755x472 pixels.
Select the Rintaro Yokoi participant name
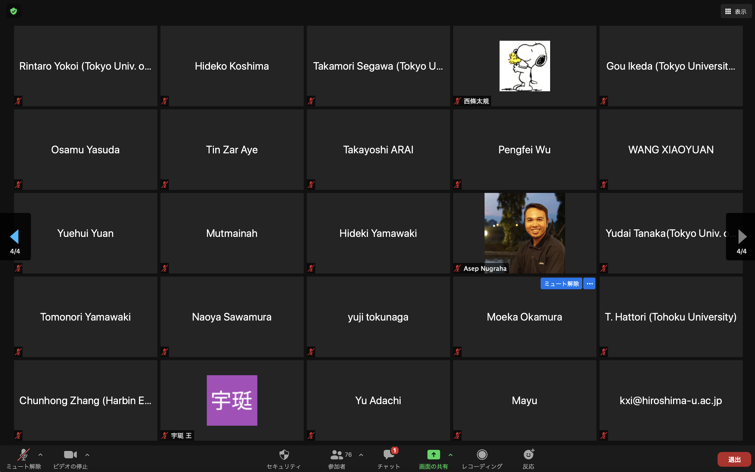point(85,66)
